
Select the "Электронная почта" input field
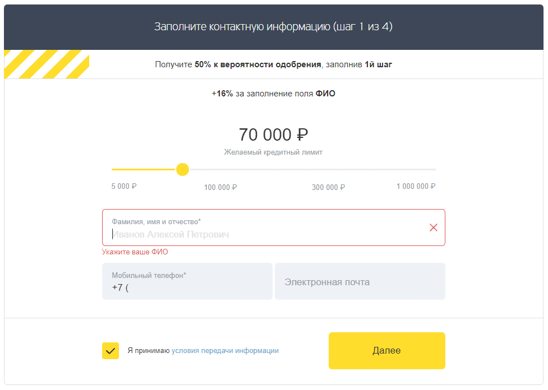click(x=360, y=282)
